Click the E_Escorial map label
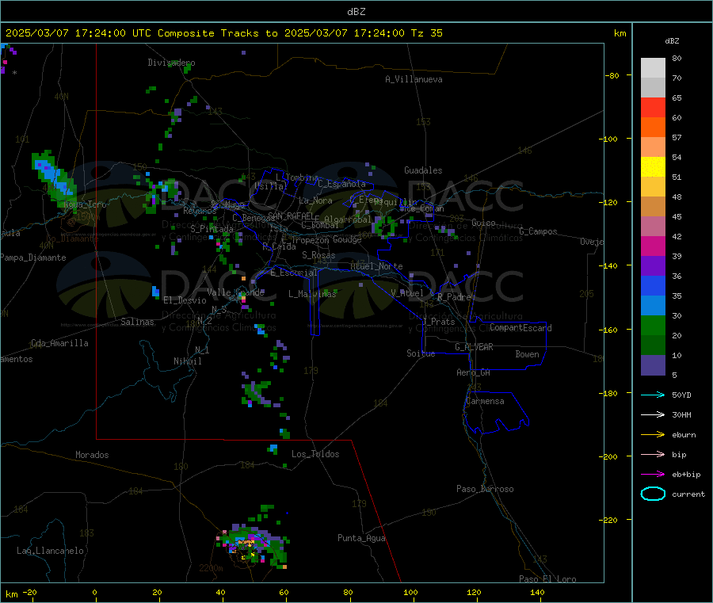Image resolution: width=713 pixels, height=603 pixels. pos(293,273)
